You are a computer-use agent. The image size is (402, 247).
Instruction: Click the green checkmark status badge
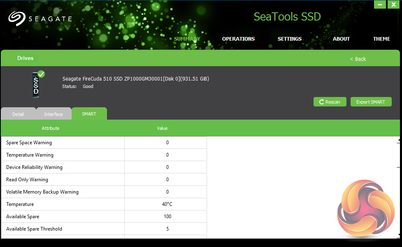click(x=41, y=74)
